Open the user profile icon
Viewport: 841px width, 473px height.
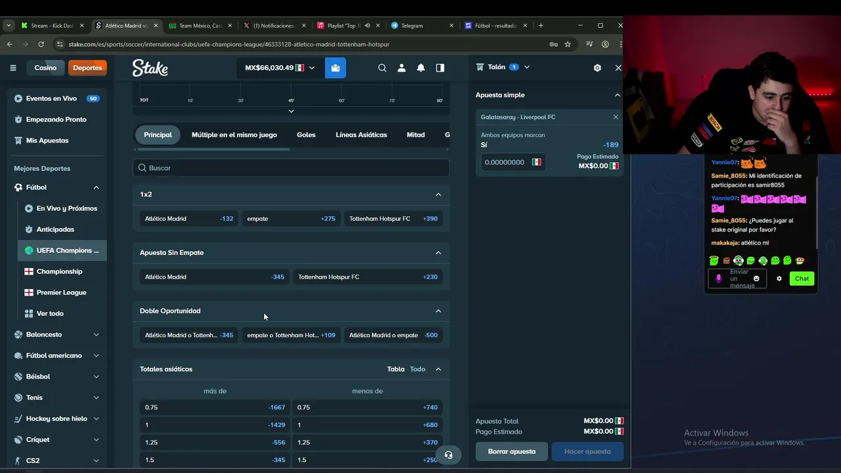pos(401,68)
